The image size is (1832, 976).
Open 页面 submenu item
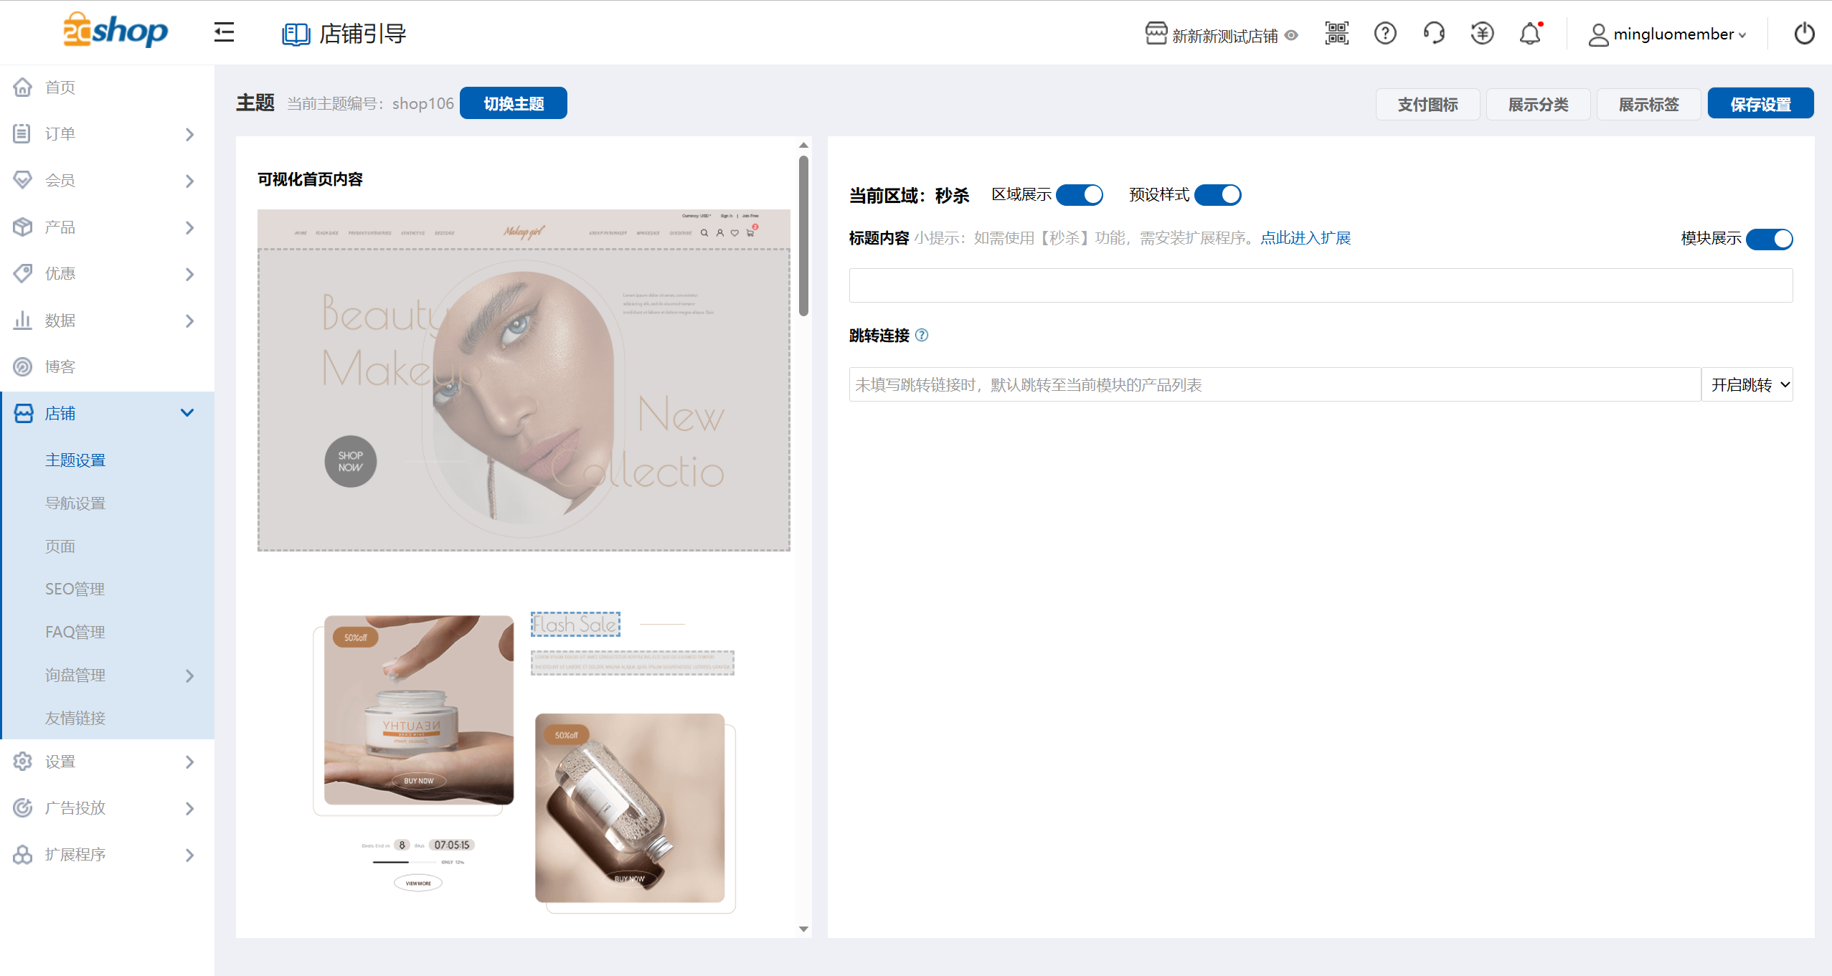60,546
